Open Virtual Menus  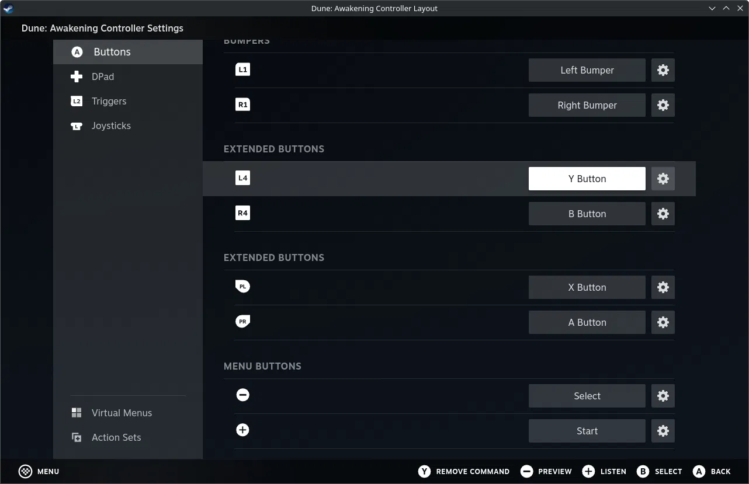click(x=122, y=413)
